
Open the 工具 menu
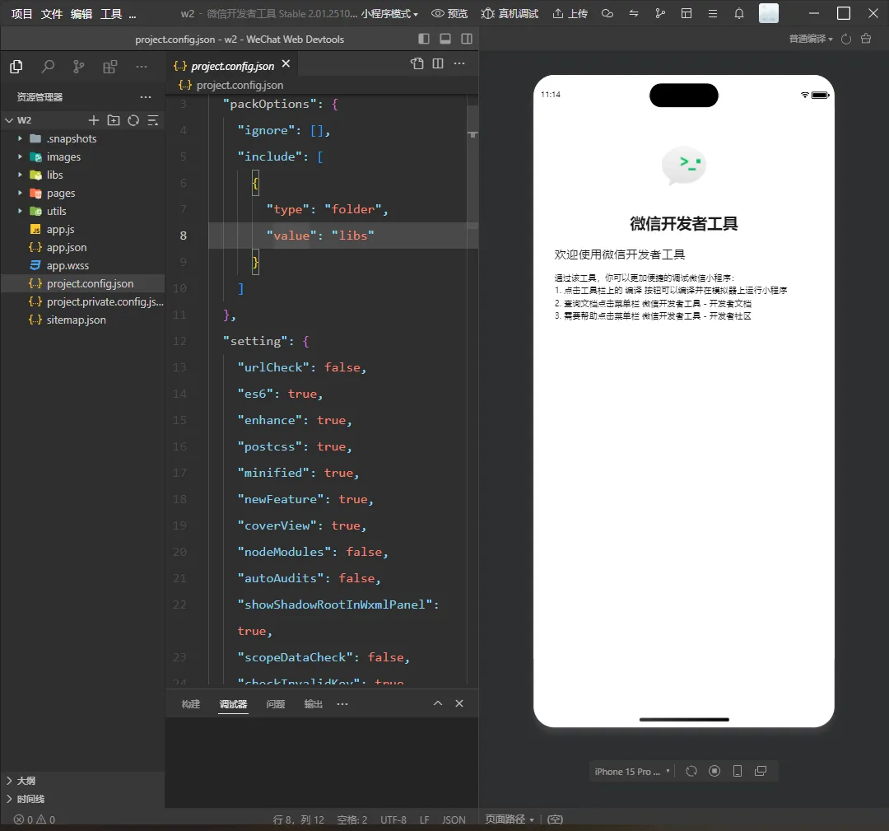(x=111, y=14)
